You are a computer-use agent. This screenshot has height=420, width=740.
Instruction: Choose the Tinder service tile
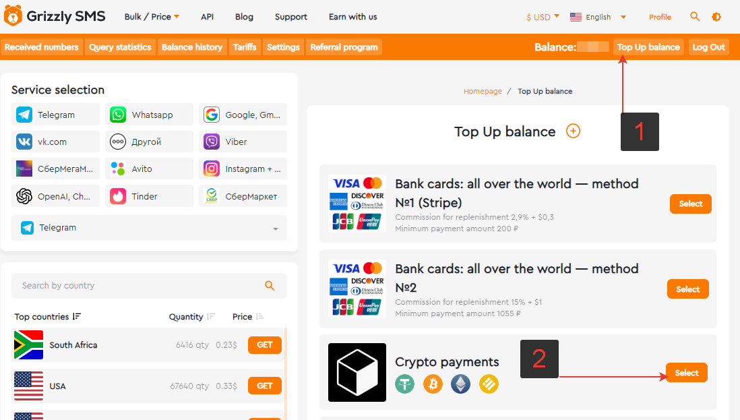[x=149, y=196]
